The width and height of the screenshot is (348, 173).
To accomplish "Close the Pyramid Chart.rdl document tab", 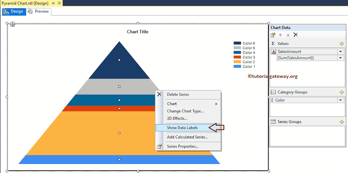I will pos(59,3).
